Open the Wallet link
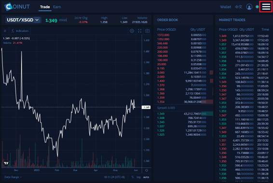 tap(225, 7)
